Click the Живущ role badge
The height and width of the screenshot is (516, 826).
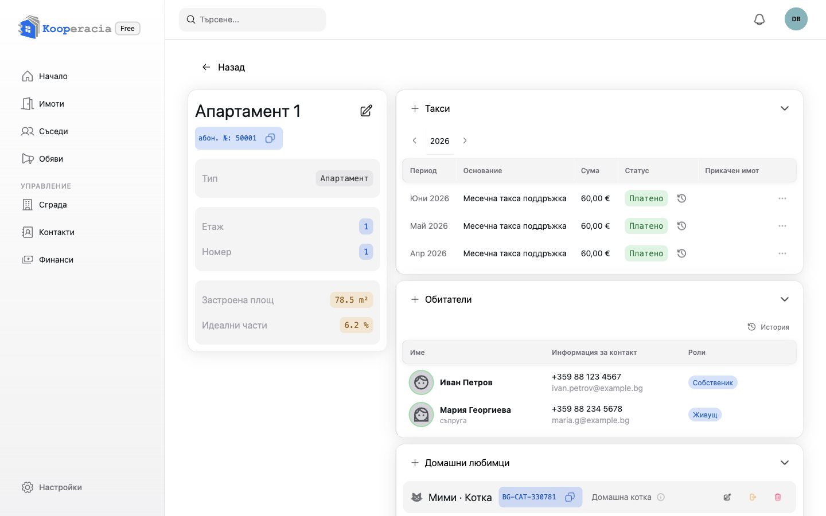[x=705, y=415]
